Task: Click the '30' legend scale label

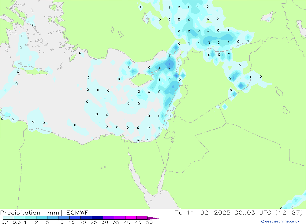Action: click(x=105, y=222)
